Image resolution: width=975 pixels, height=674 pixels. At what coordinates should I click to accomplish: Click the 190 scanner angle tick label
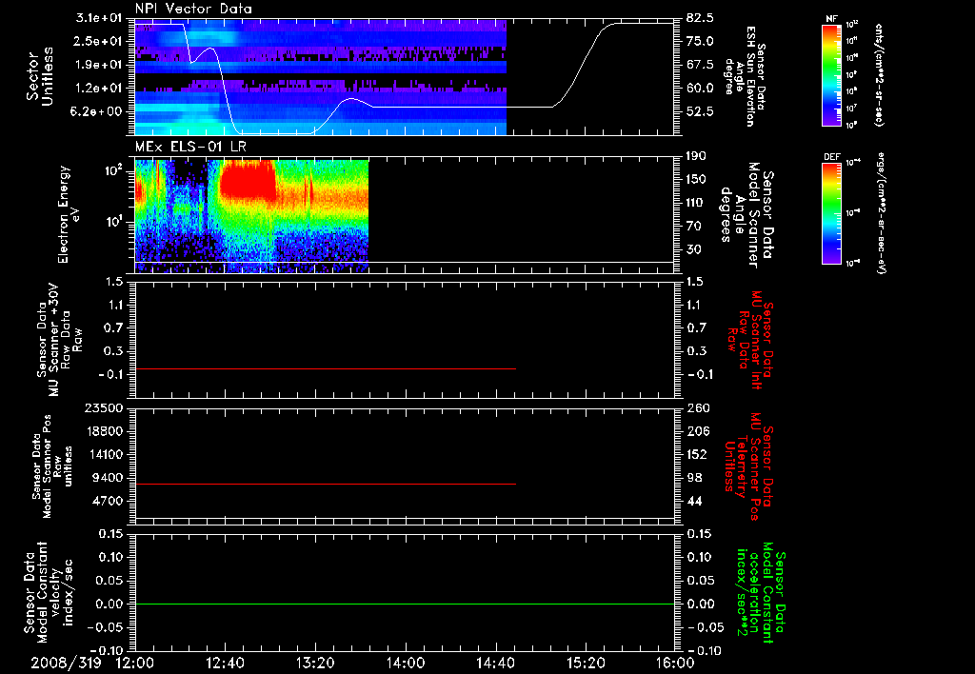coord(697,156)
